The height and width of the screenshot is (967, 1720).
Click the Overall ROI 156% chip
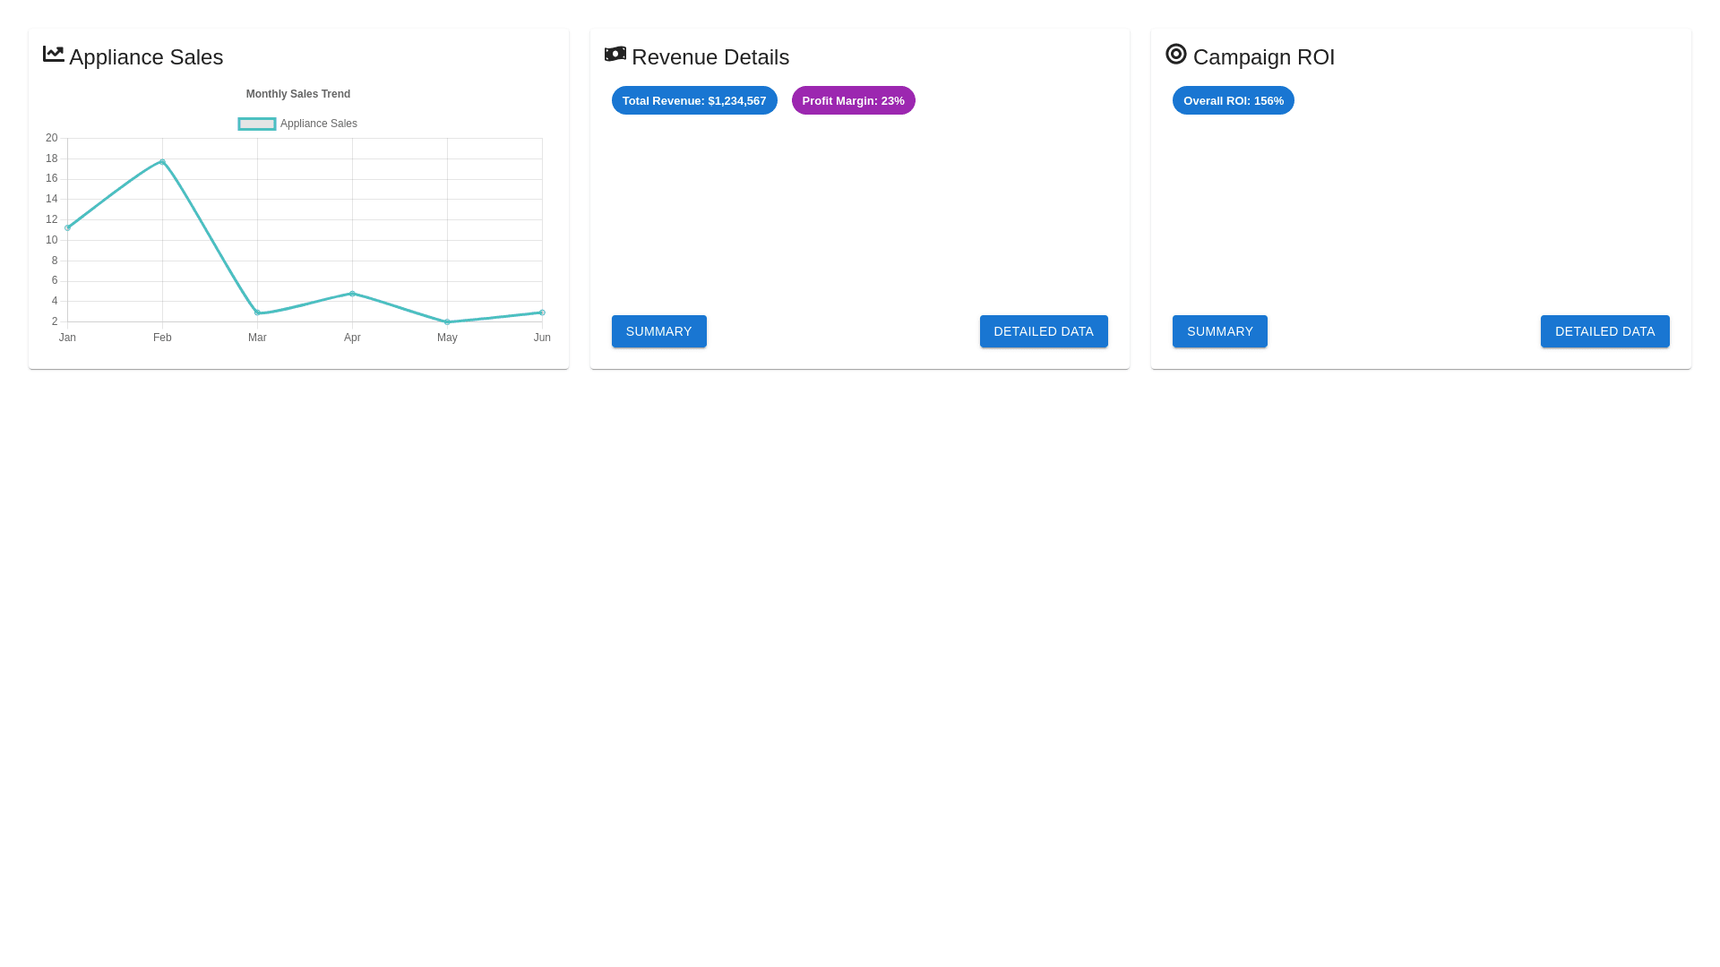click(x=1233, y=101)
